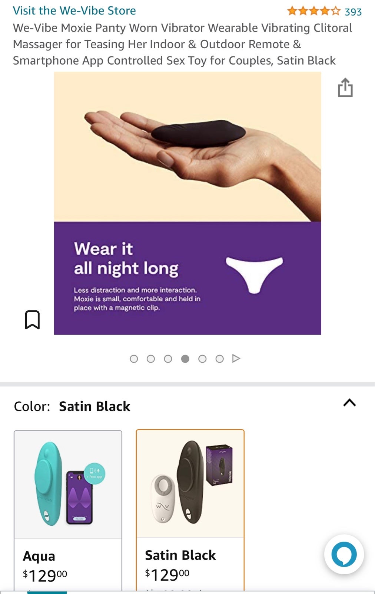Select the first image carousel dot
The width and height of the screenshot is (375, 594).
click(x=134, y=359)
